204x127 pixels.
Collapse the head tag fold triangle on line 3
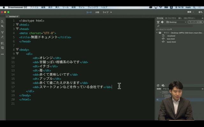[x=17, y=29]
